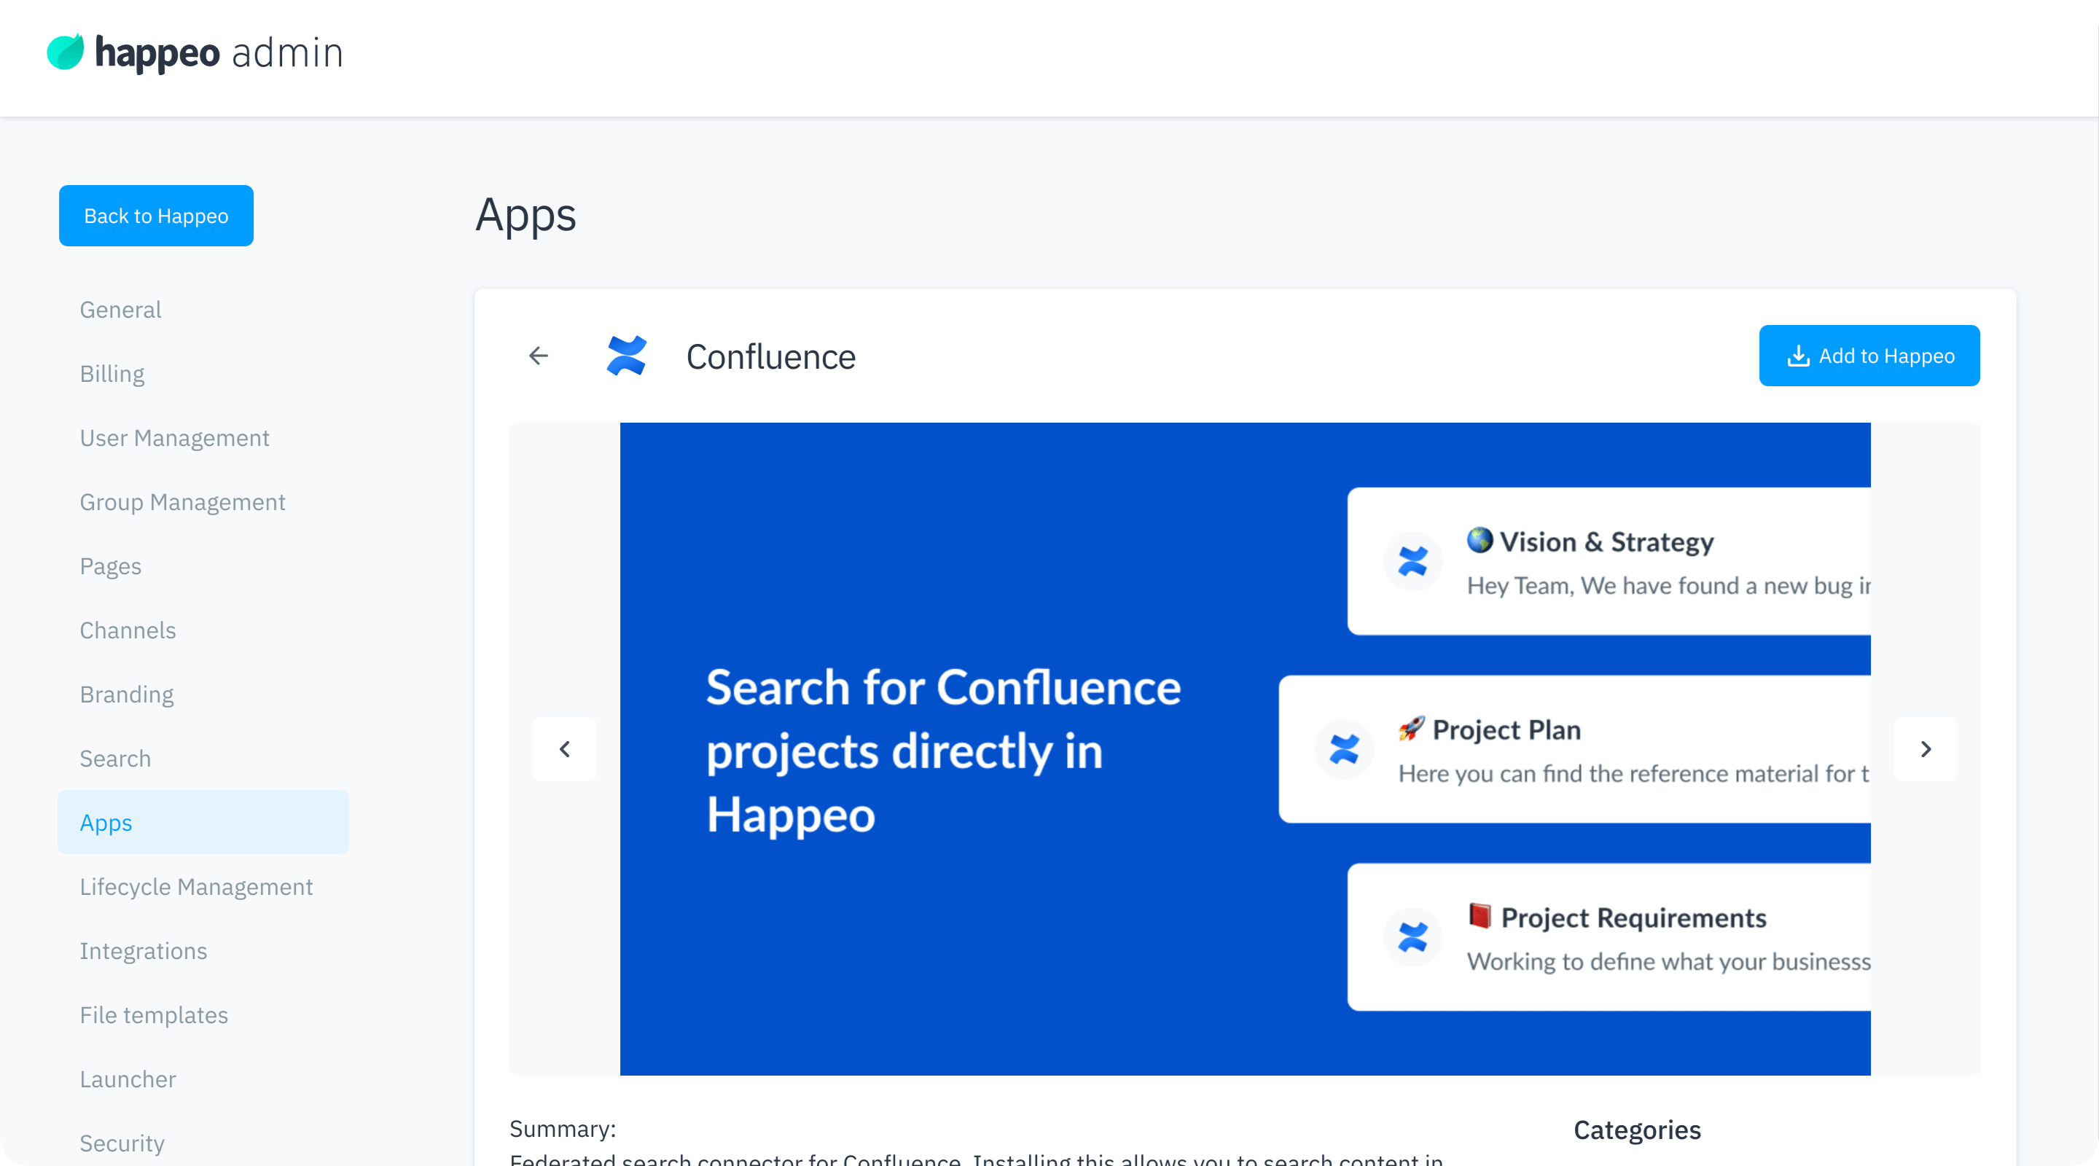Navigate to Group Management

tap(182, 501)
